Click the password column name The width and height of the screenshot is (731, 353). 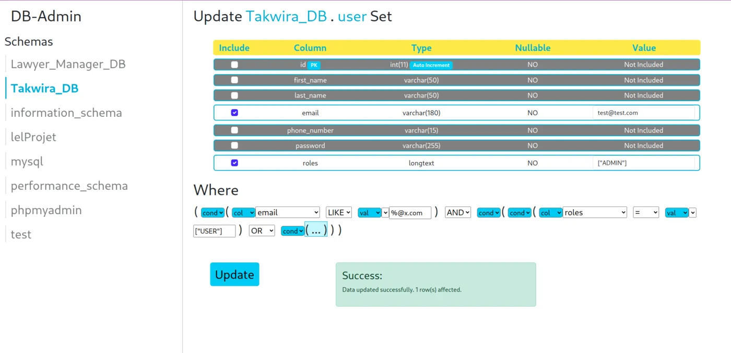coord(310,146)
